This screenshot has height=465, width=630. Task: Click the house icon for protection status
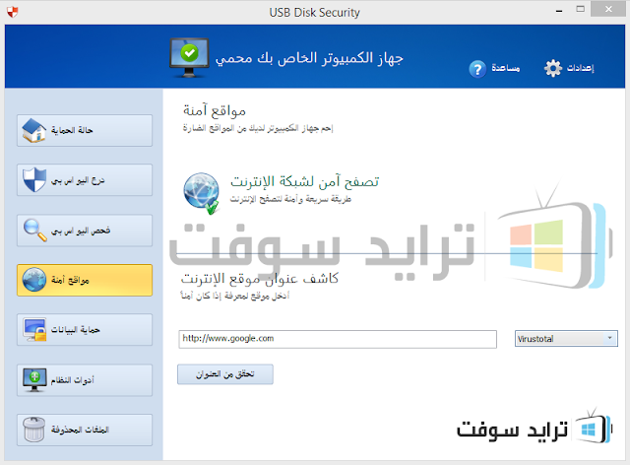pyautogui.click(x=34, y=130)
